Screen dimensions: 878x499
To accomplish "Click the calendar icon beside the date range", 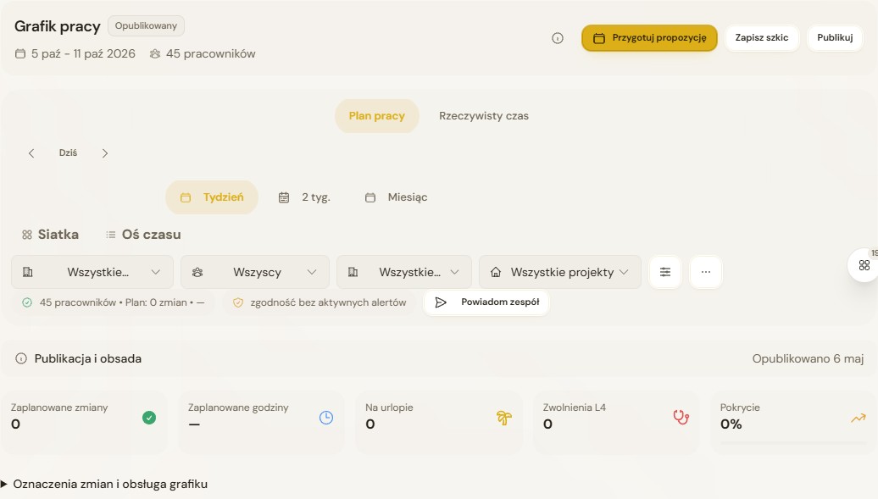I will click(20, 53).
